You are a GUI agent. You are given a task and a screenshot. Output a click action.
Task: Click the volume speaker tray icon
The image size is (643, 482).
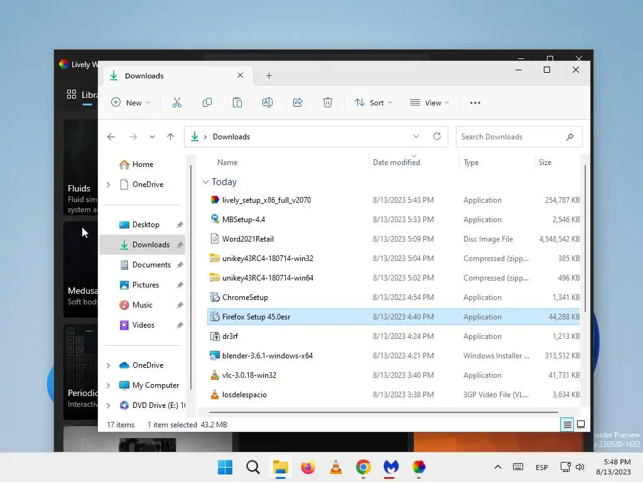(x=580, y=467)
